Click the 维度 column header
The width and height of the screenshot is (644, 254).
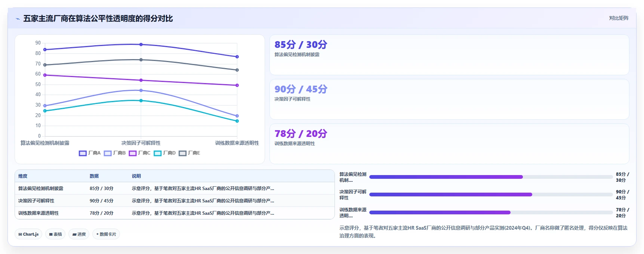click(x=23, y=176)
